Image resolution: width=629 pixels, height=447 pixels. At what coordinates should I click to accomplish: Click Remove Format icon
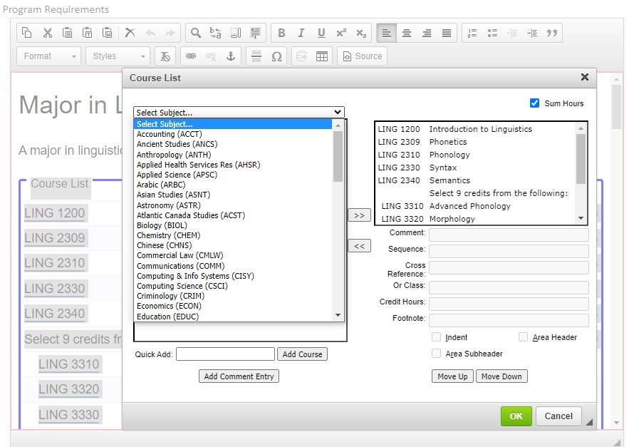coord(165,56)
